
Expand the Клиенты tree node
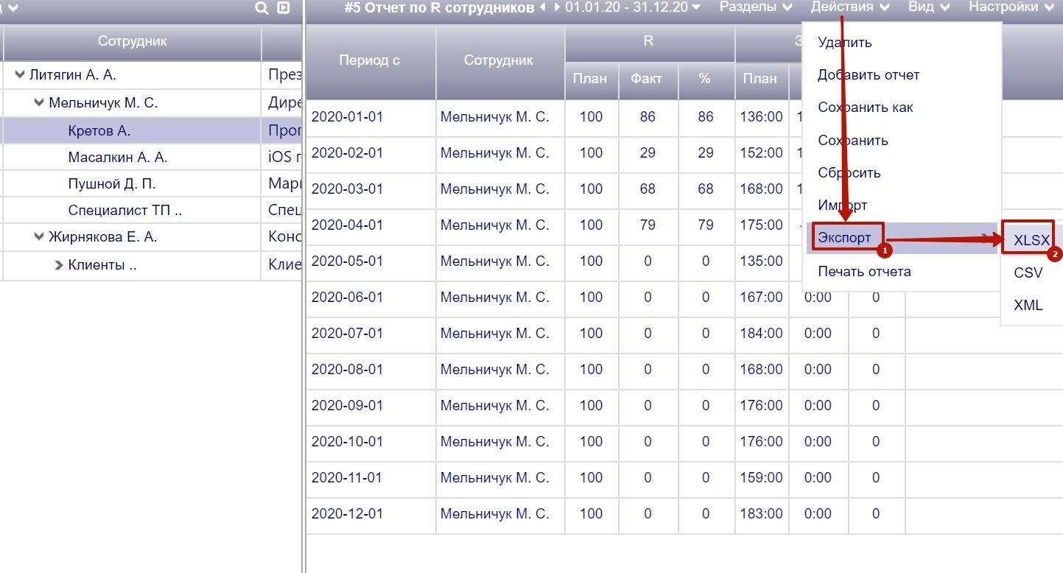pyautogui.click(x=59, y=265)
